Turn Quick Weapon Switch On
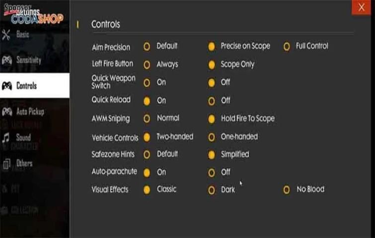 click(x=147, y=82)
